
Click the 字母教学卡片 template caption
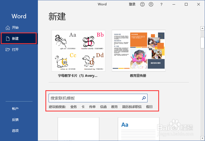pyautogui.click(x=78, y=76)
